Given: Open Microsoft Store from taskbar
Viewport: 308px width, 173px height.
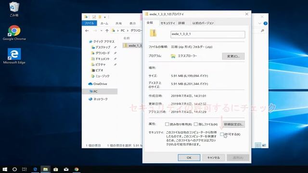Looking at the screenshot, I should (x=56, y=169).
